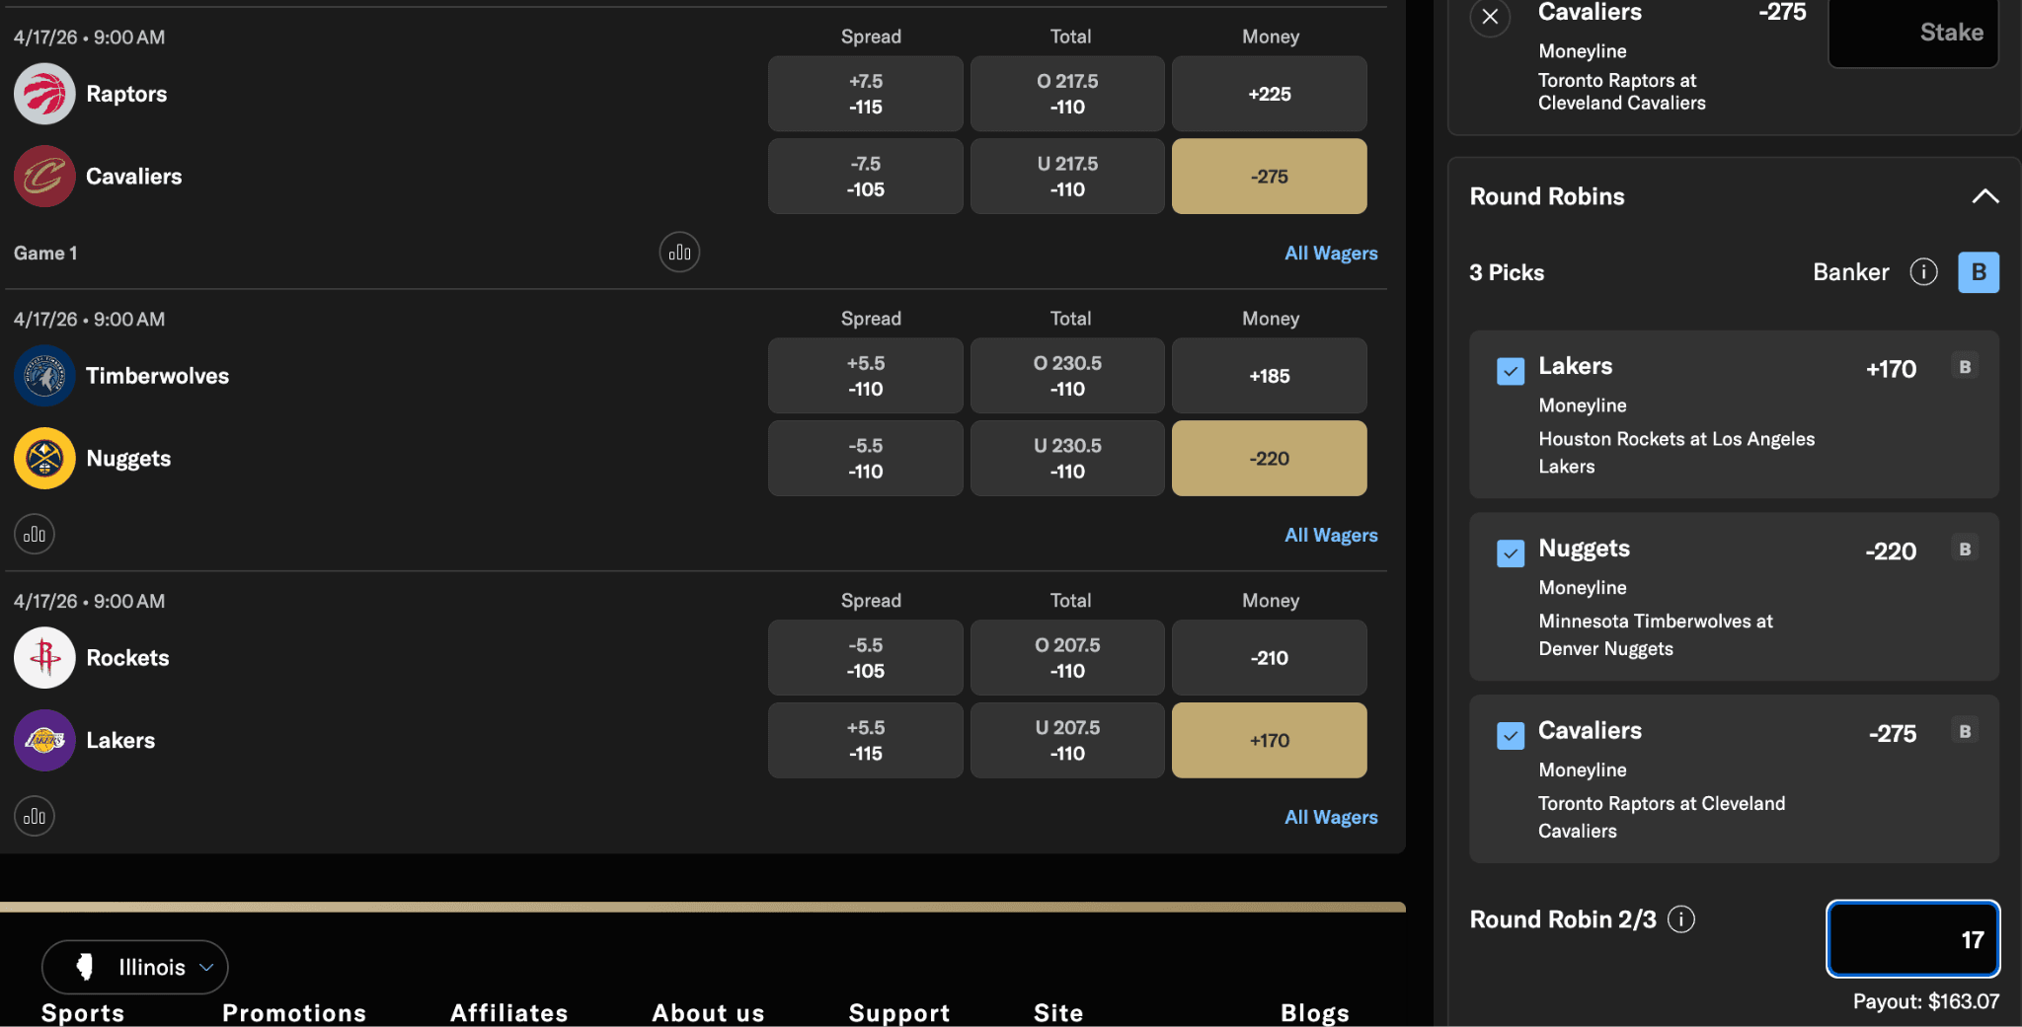Uncheck the Cavaliers moneyline pick
The image size is (2022, 1027).
[x=1509, y=735]
